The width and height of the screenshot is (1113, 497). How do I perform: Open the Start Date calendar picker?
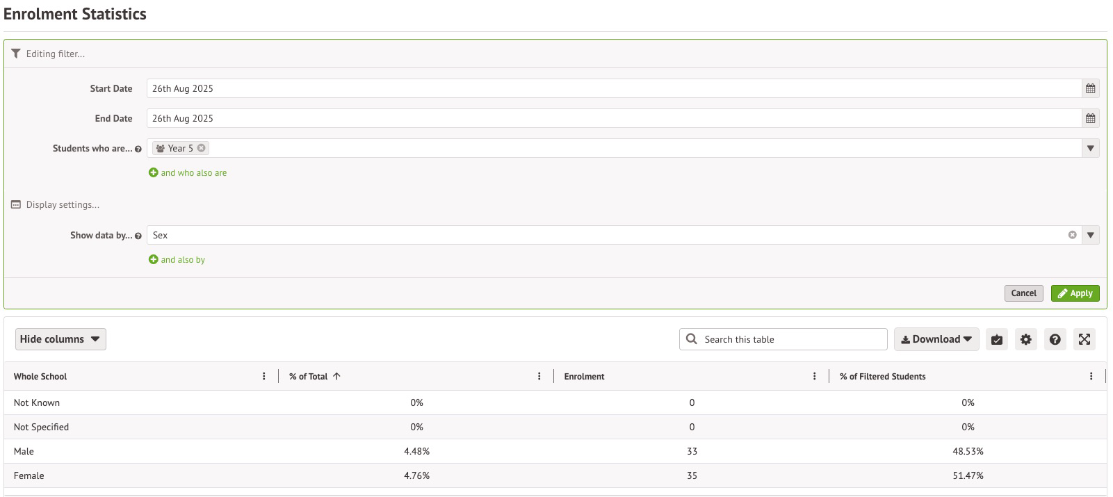(1090, 88)
